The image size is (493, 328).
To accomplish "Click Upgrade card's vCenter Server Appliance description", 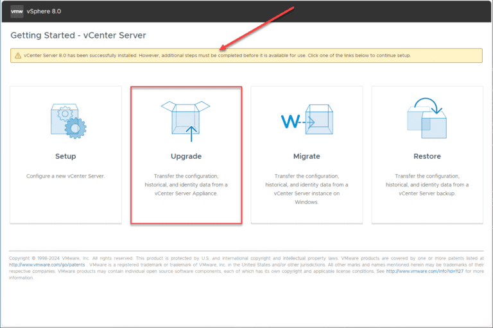I will pos(186,185).
